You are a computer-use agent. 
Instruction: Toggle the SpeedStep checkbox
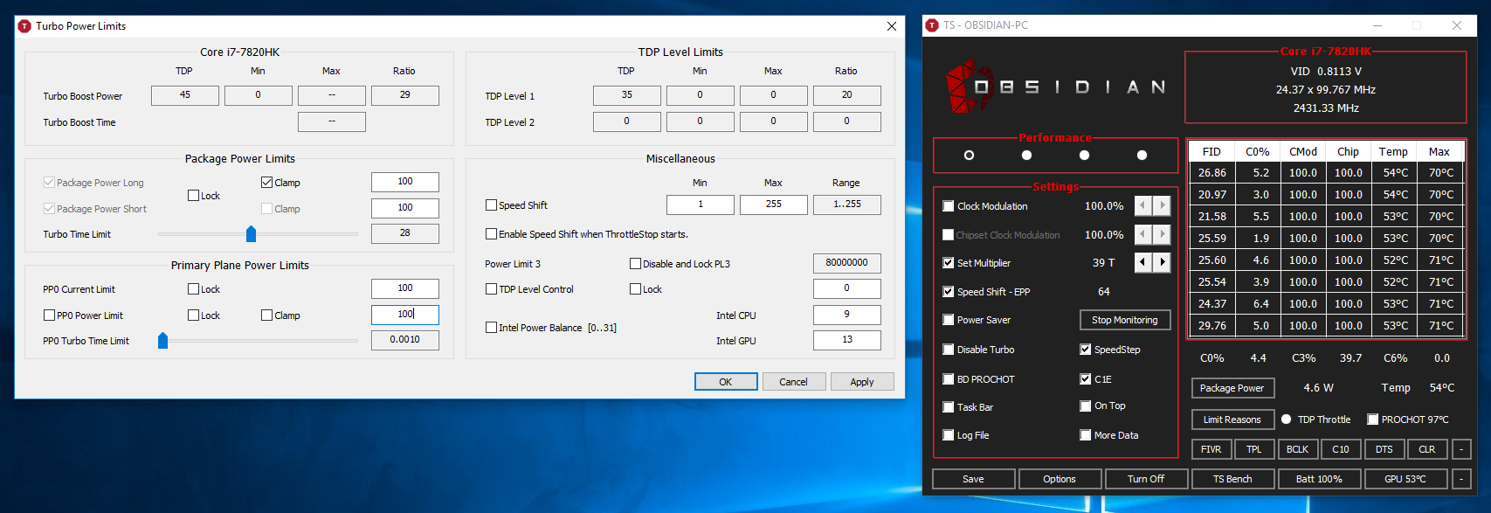point(1086,350)
